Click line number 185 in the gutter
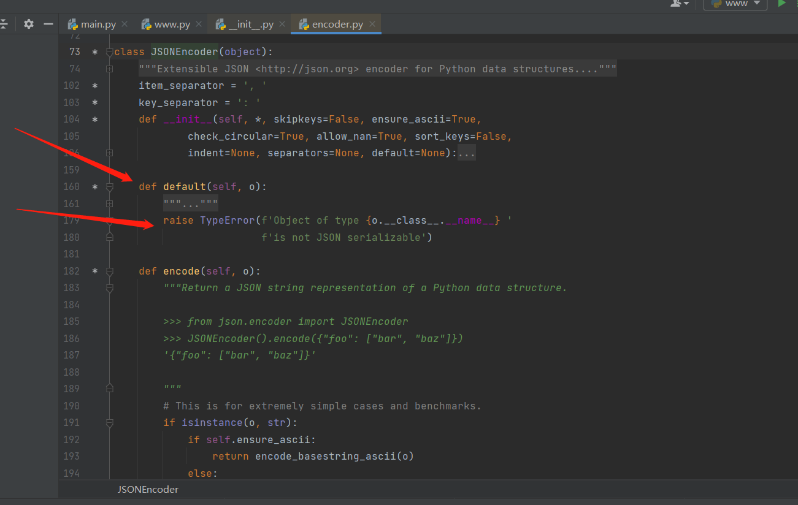798x505 pixels. click(72, 322)
